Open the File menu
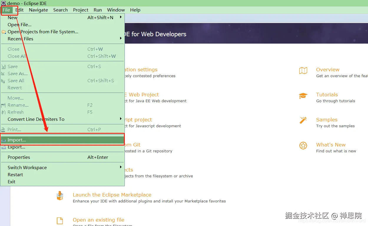The width and height of the screenshot is (368, 226). [x=6, y=10]
